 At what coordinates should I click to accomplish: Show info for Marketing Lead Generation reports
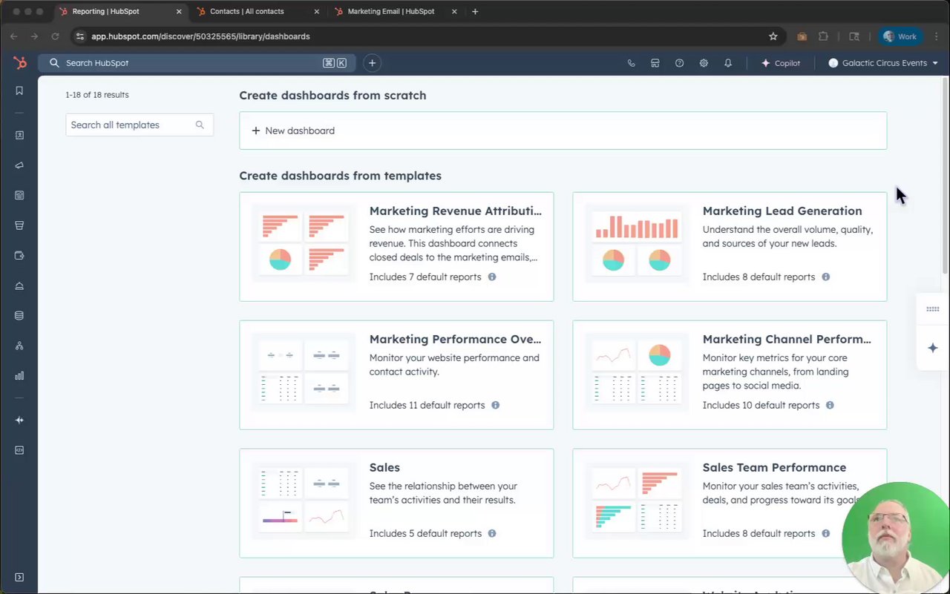(x=825, y=277)
